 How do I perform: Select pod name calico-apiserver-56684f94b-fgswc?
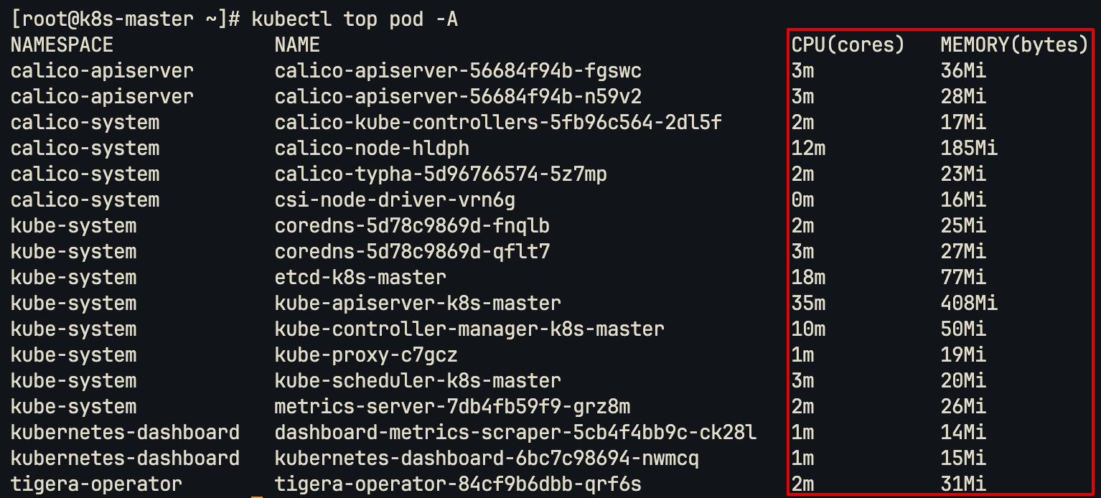click(x=458, y=71)
